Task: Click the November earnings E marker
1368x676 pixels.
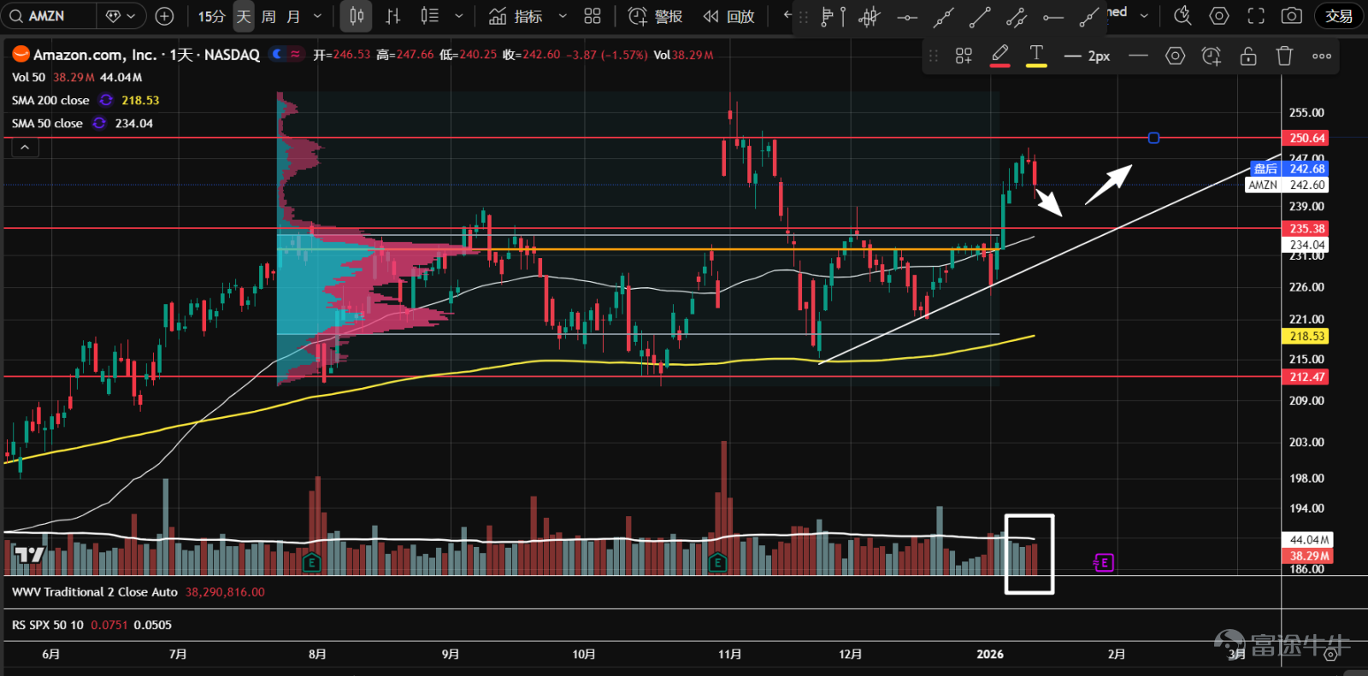Action: (717, 562)
